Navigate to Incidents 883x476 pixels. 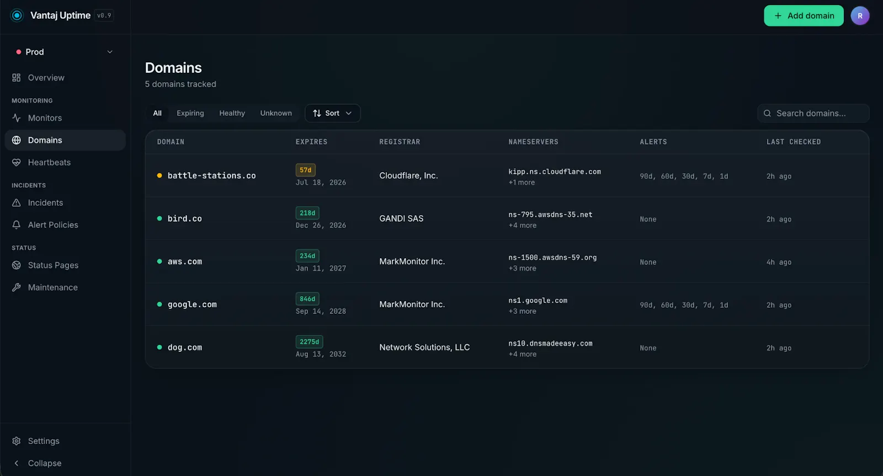65,202
